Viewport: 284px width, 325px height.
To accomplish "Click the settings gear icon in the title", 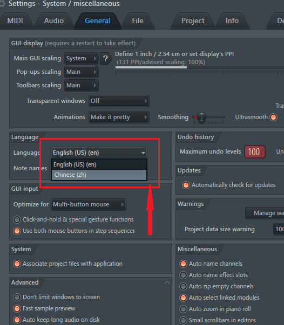I will pyautogui.click(x=2, y=4).
